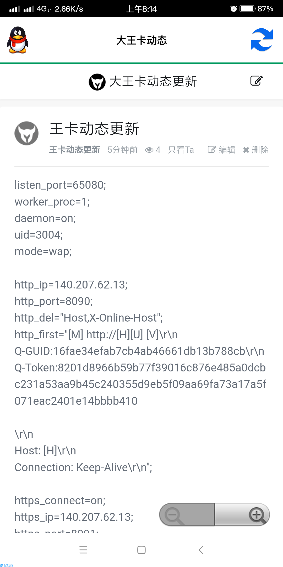Tap the QQ penguin icon

coord(18,40)
